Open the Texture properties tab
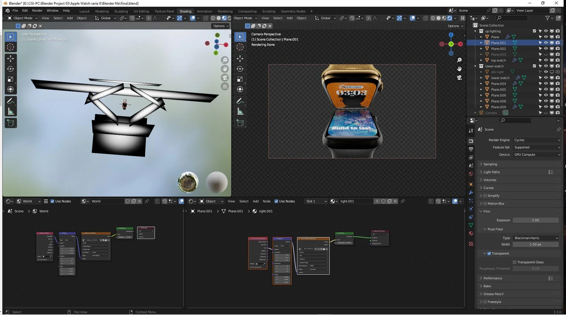Screen dimensions: 566x315 471,244
